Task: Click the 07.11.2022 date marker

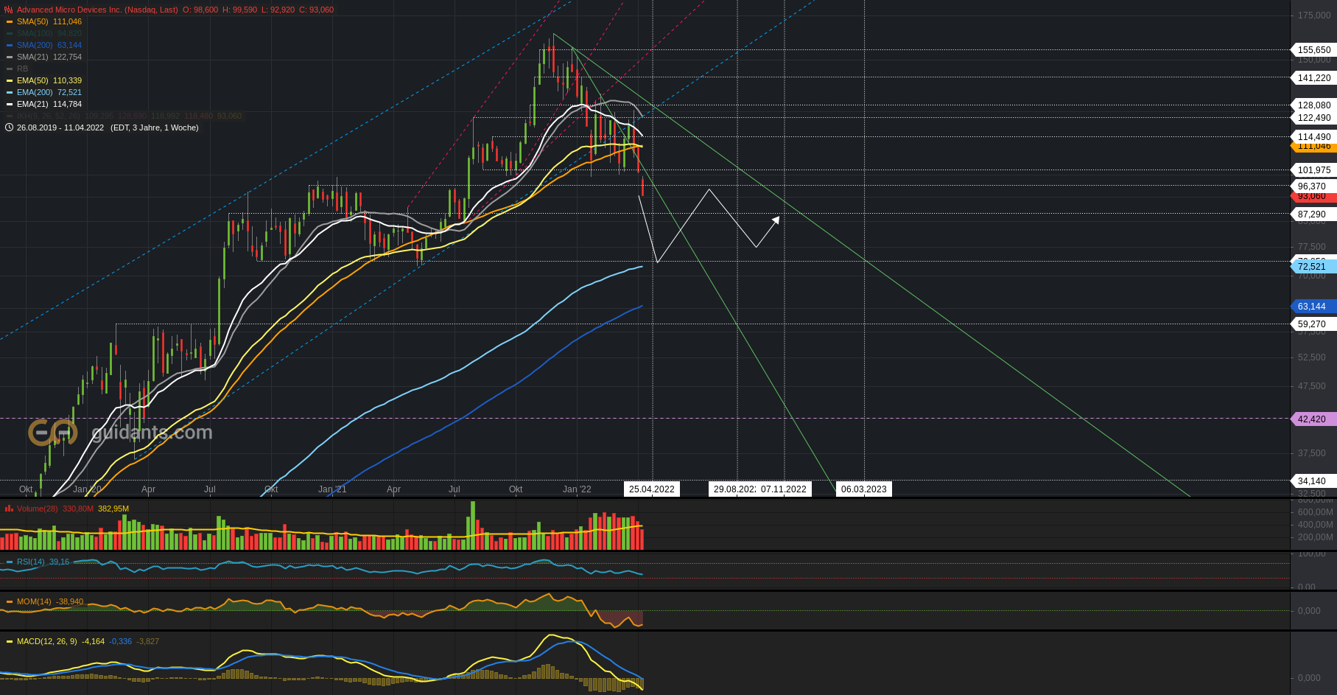Action: pyautogui.click(x=784, y=489)
